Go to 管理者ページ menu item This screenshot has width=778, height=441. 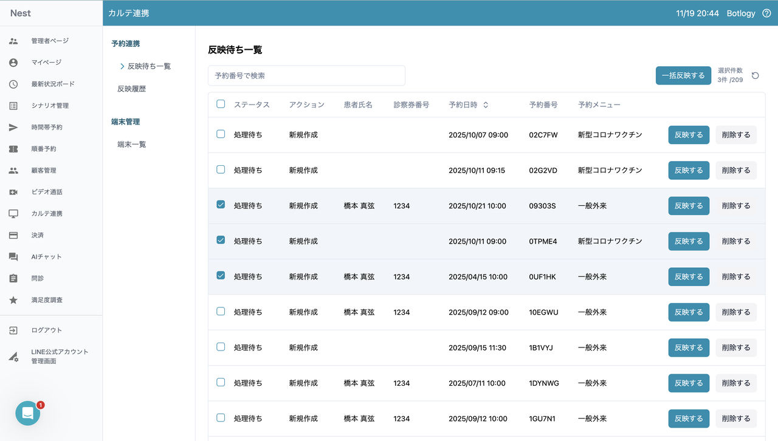pos(50,41)
